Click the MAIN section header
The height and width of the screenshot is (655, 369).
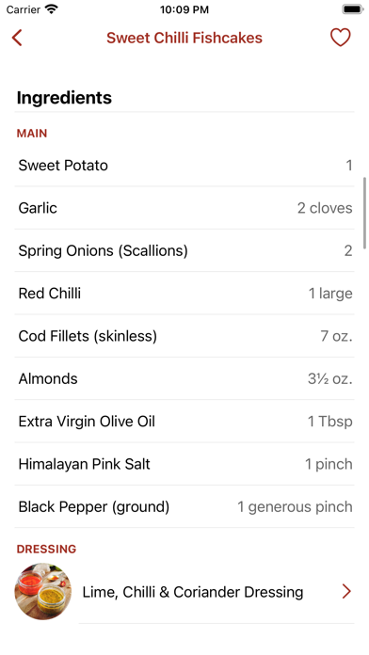coord(32,134)
